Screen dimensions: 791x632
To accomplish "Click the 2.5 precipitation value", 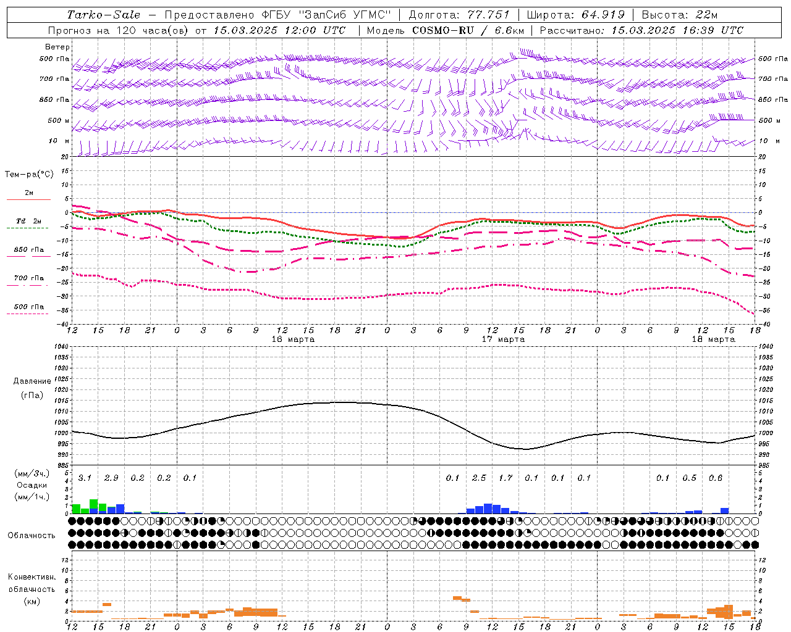I will click(479, 478).
